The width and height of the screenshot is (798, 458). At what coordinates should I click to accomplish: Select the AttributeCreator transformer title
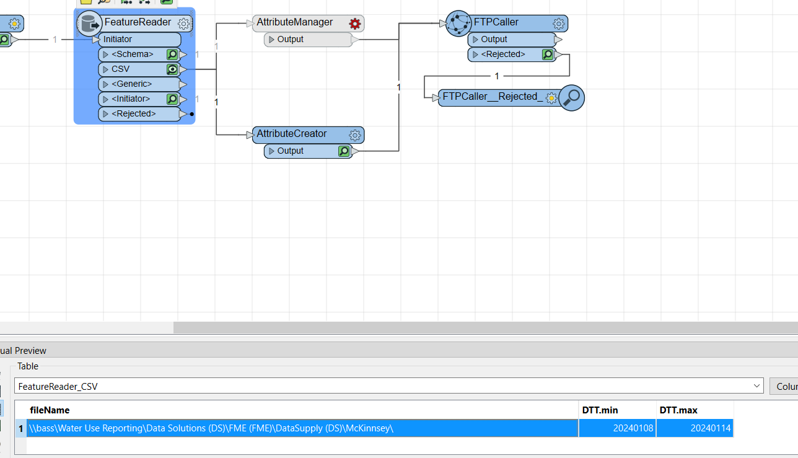point(292,134)
